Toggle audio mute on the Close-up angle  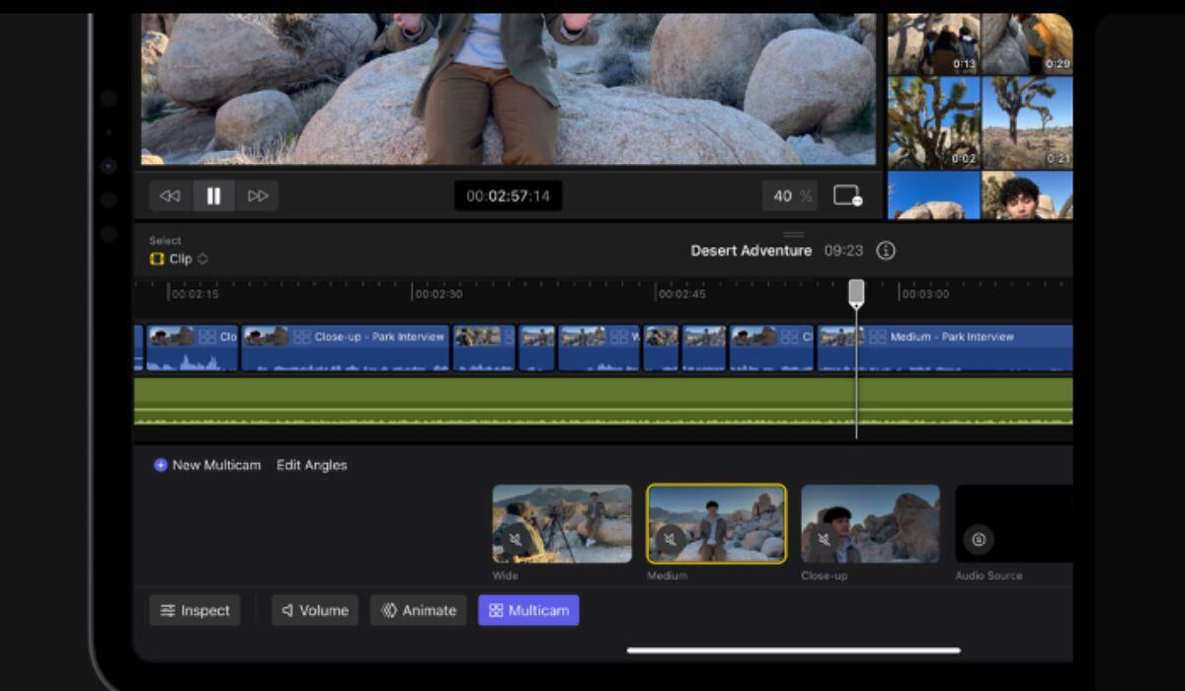(824, 540)
